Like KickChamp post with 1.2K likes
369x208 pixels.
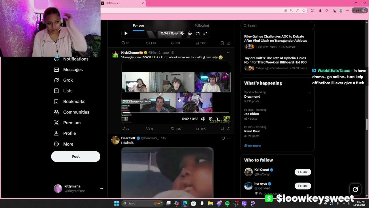click(176, 129)
